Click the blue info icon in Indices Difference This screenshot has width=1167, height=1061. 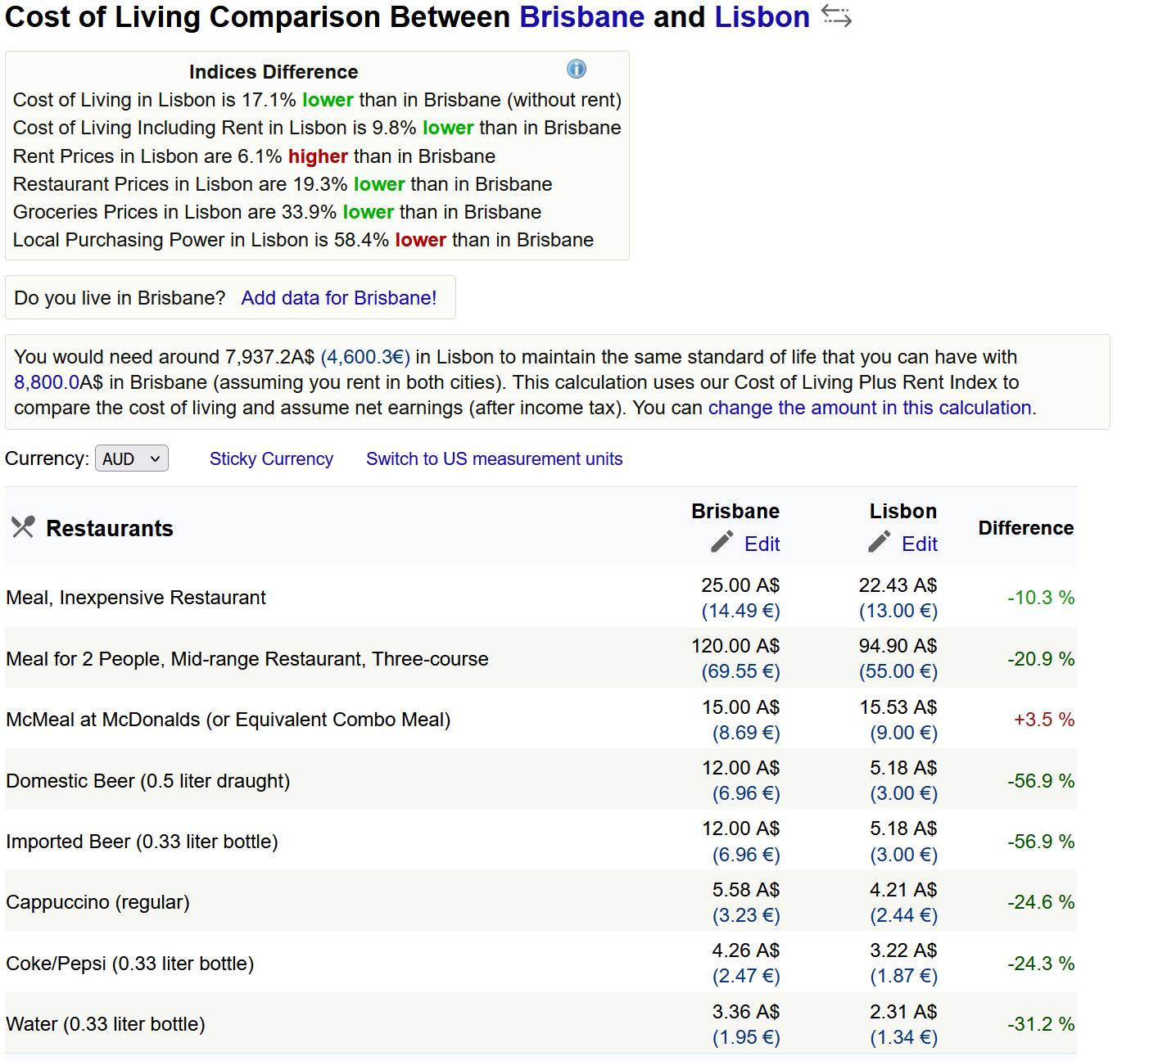pos(577,70)
